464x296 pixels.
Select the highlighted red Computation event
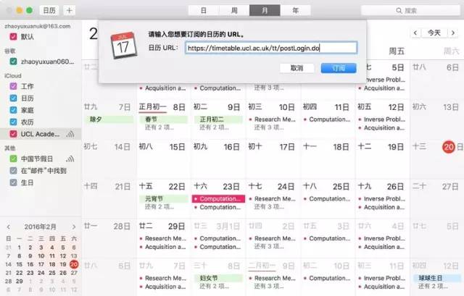[217, 198]
